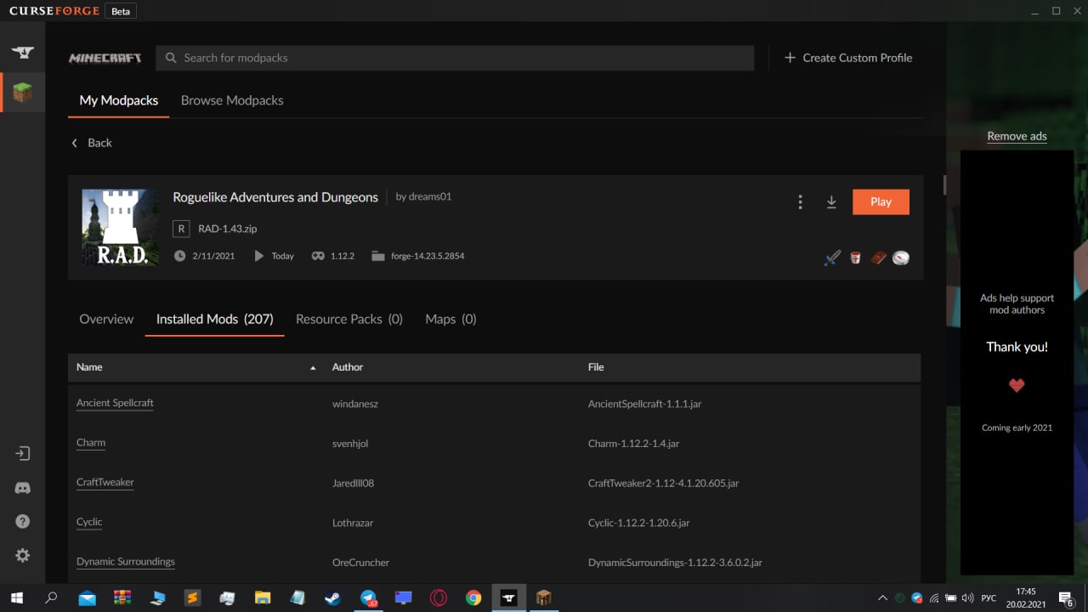The width and height of the screenshot is (1088, 612).
Task: Click the round white category icon on modpack card
Action: coord(901,258)
